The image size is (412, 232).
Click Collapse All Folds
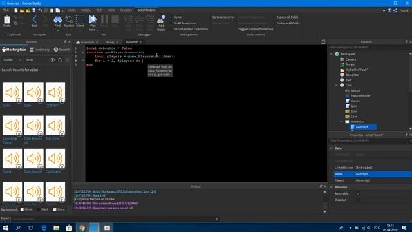(288, 23)
